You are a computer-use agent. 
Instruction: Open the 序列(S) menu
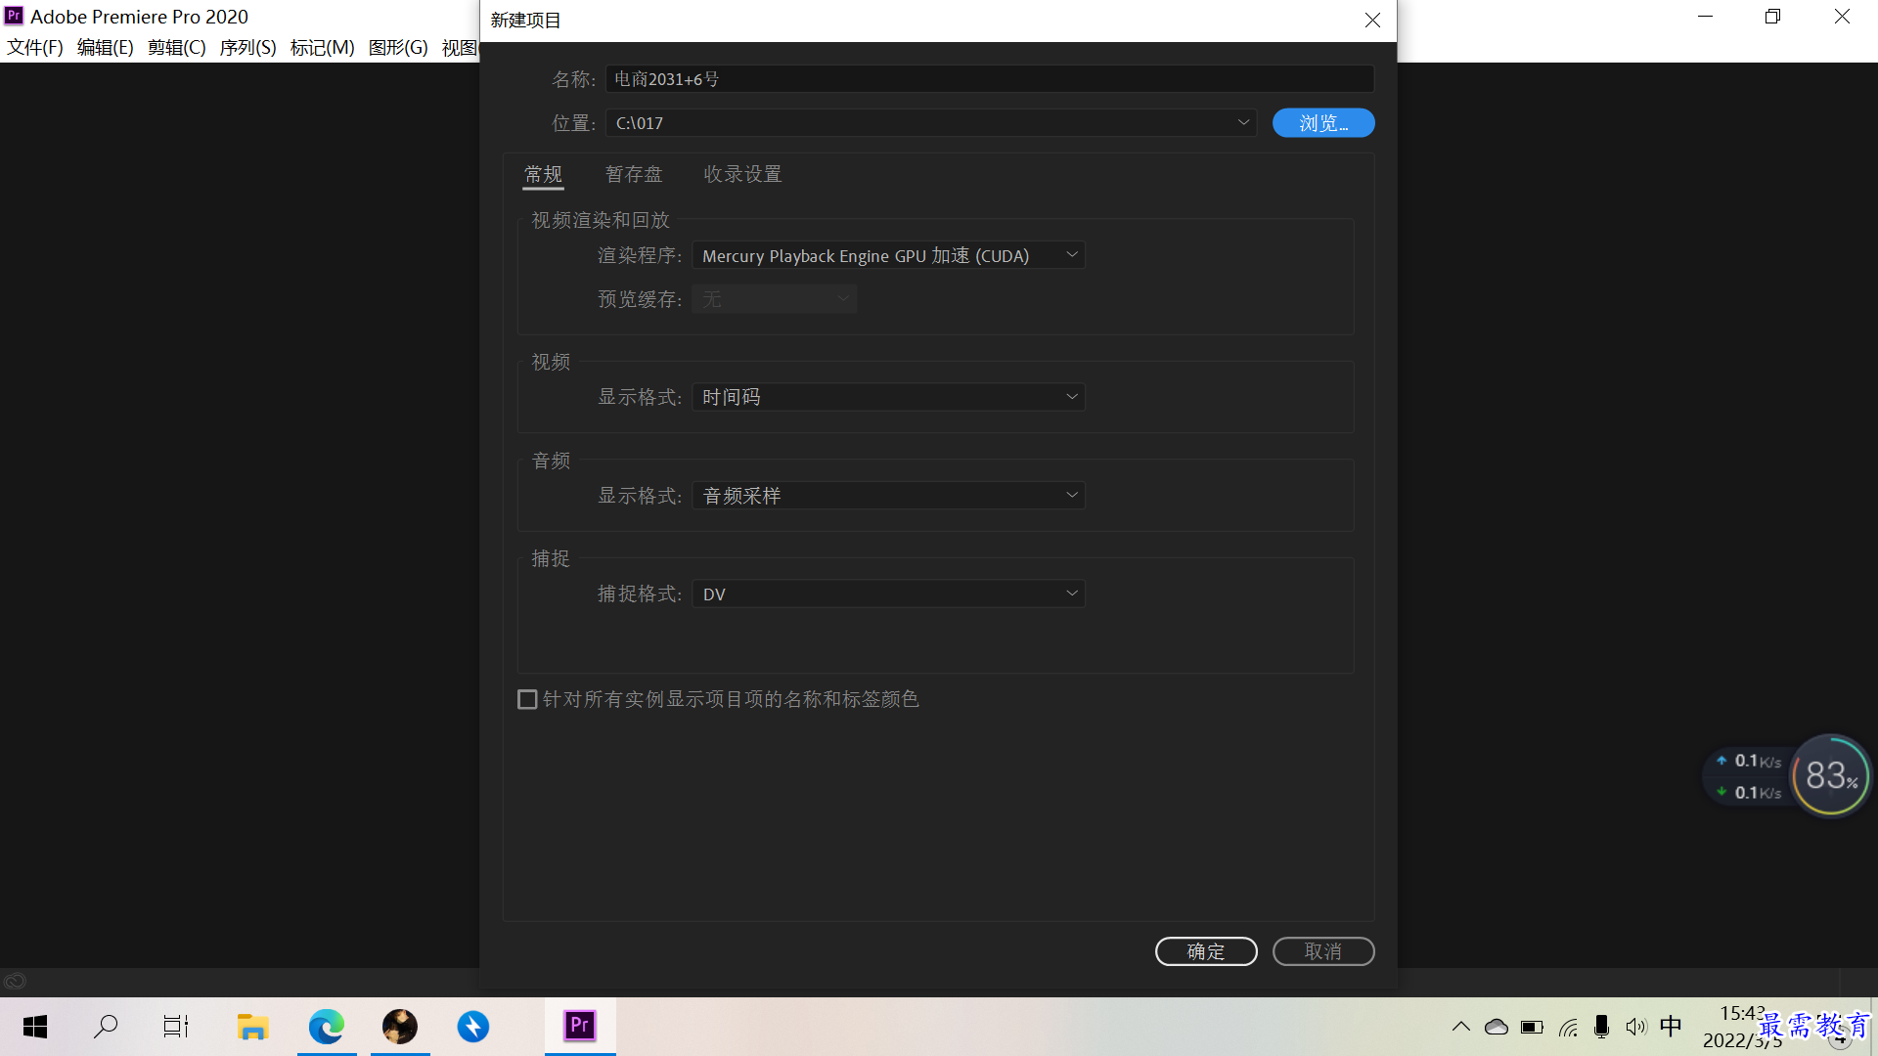tap(248, 47)
